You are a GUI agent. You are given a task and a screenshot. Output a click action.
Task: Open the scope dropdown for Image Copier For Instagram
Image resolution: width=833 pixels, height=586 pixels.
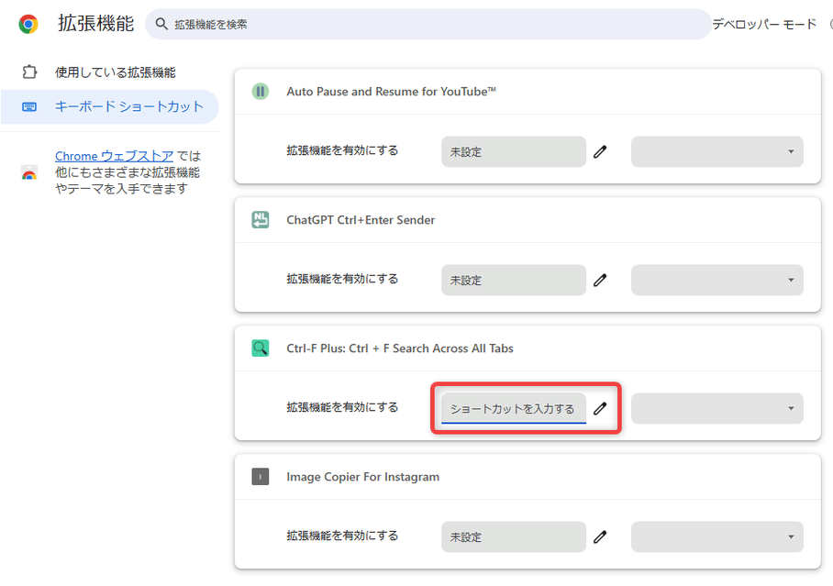717,537
